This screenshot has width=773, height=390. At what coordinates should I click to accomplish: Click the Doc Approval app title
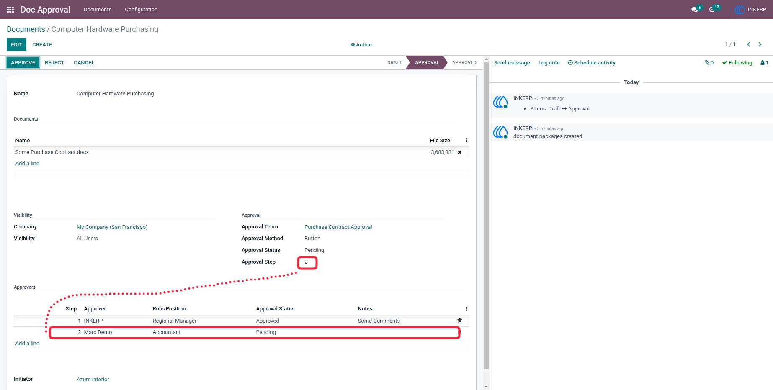point(45,10)
